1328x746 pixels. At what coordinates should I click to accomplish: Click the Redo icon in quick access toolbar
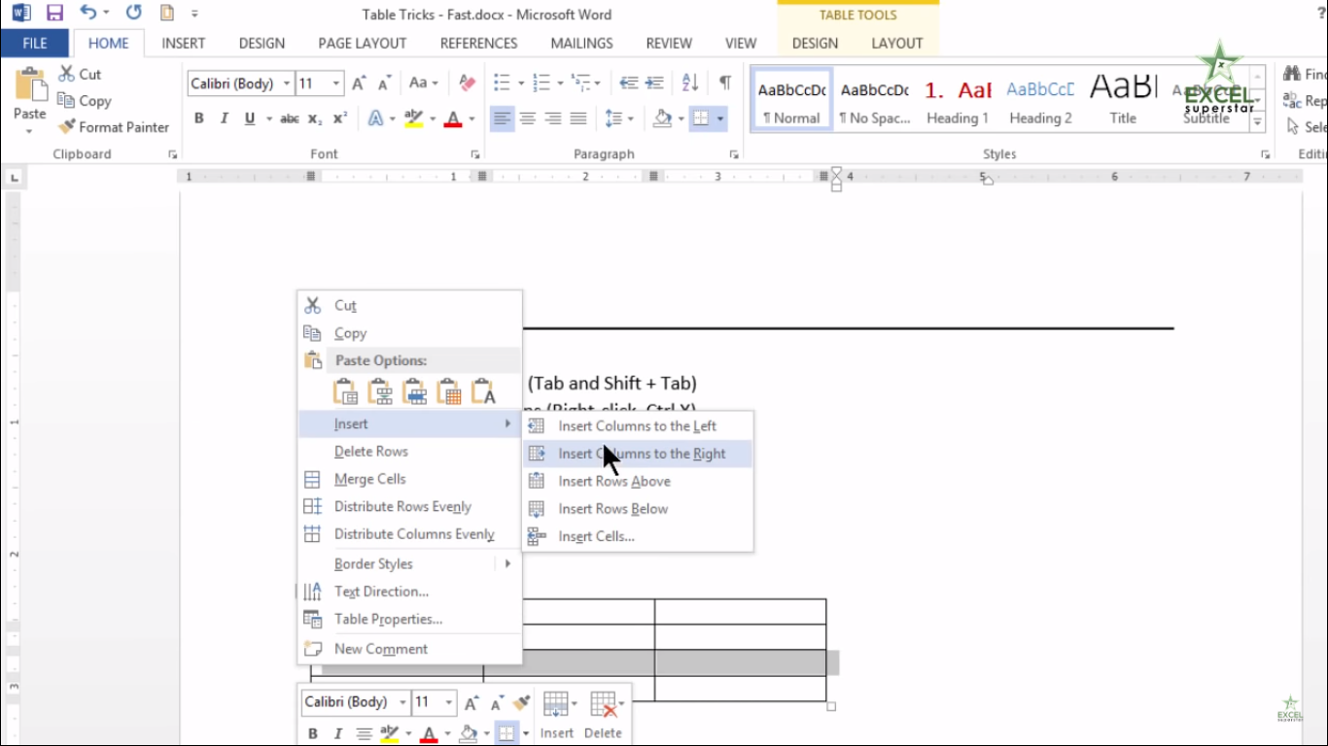pyautogui.click(x=134, y=14)
